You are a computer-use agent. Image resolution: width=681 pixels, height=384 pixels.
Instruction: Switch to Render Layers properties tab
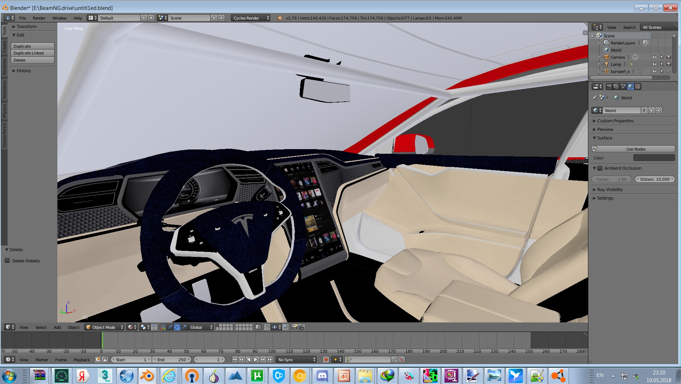click(616, 86)
